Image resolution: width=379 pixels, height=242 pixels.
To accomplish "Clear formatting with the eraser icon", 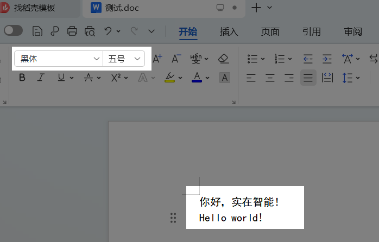I will [x=224, y=59].
